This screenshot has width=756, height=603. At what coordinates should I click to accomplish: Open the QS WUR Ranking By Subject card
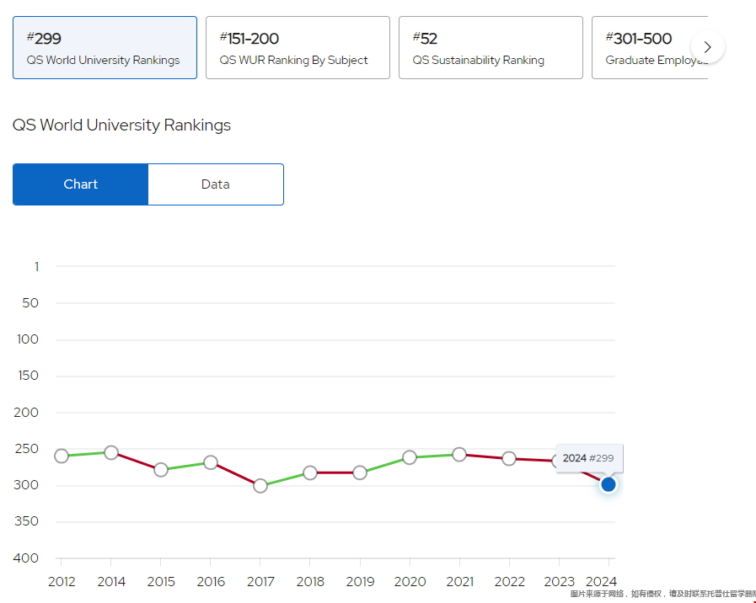[x=298, y=48]
